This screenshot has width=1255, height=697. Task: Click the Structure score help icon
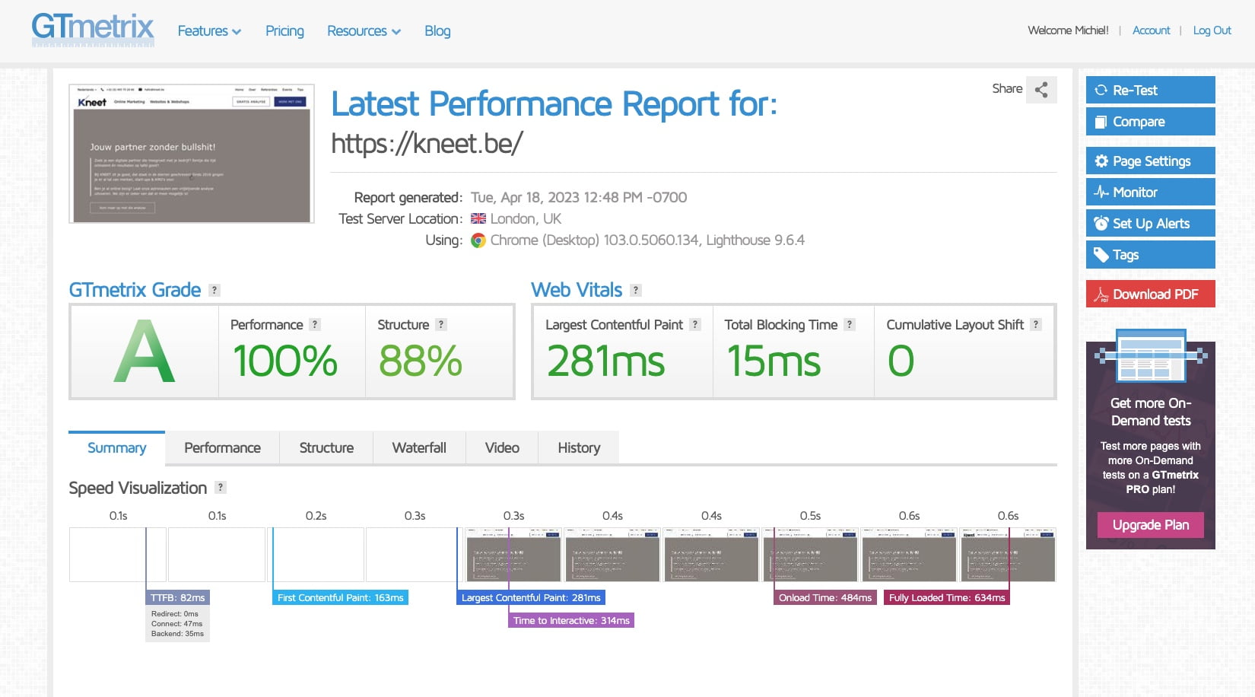pyautogui.click(x=441, y=325)
